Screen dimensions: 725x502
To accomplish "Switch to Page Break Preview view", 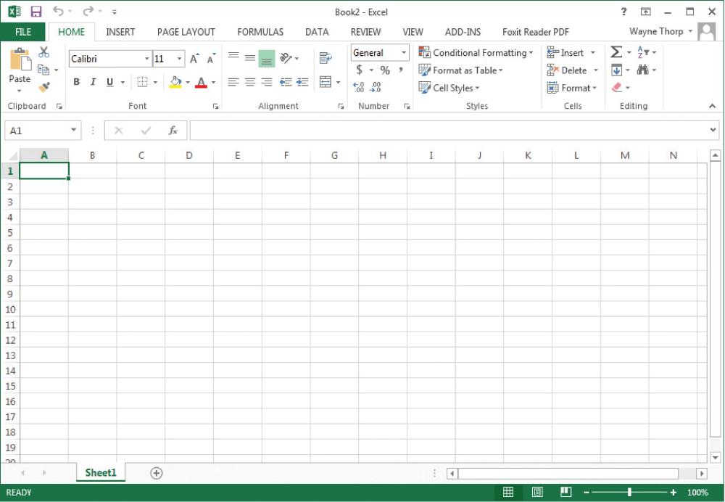I will tap(565, 492).
